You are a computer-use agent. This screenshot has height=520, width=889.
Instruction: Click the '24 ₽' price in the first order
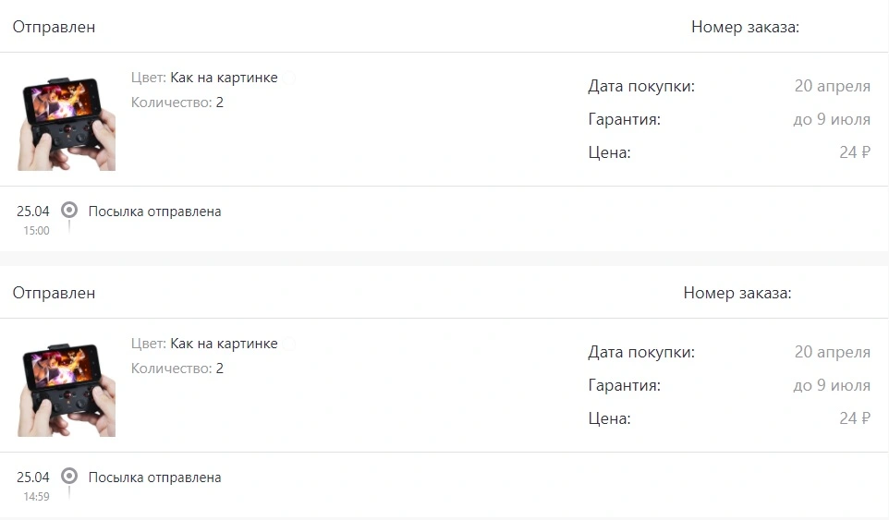pos(855,152)
